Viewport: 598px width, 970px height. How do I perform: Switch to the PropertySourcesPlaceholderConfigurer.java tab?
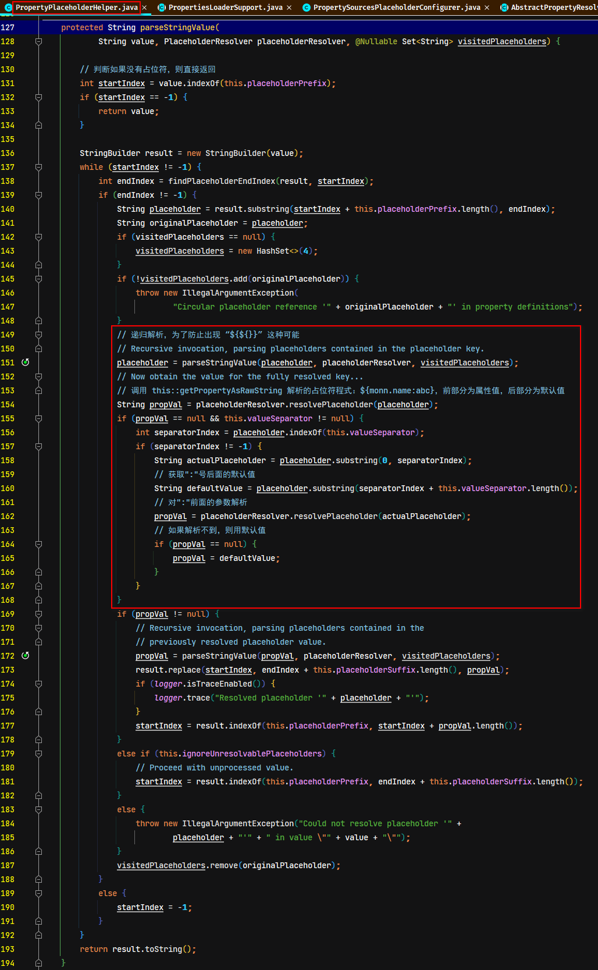(397, 8)
